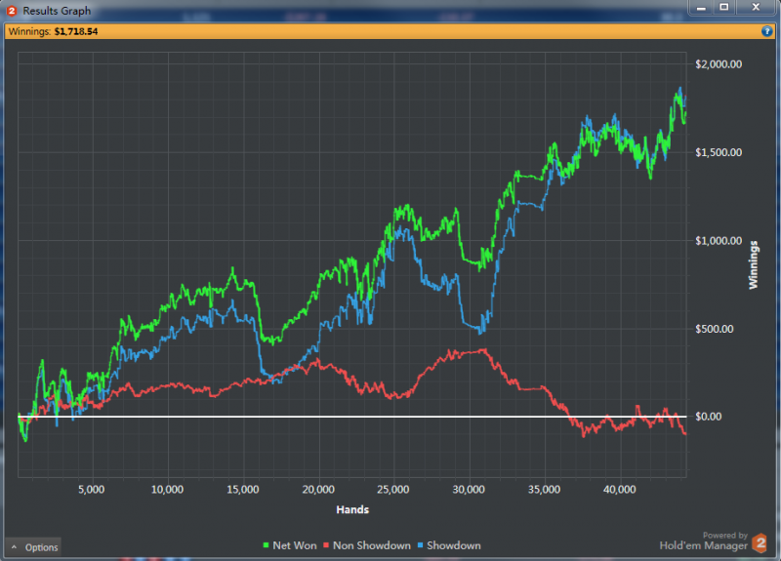Click the Results Graph title text
Image resolution: width=781 pixels, height=561 pixels.
click(x=57, y=11)
